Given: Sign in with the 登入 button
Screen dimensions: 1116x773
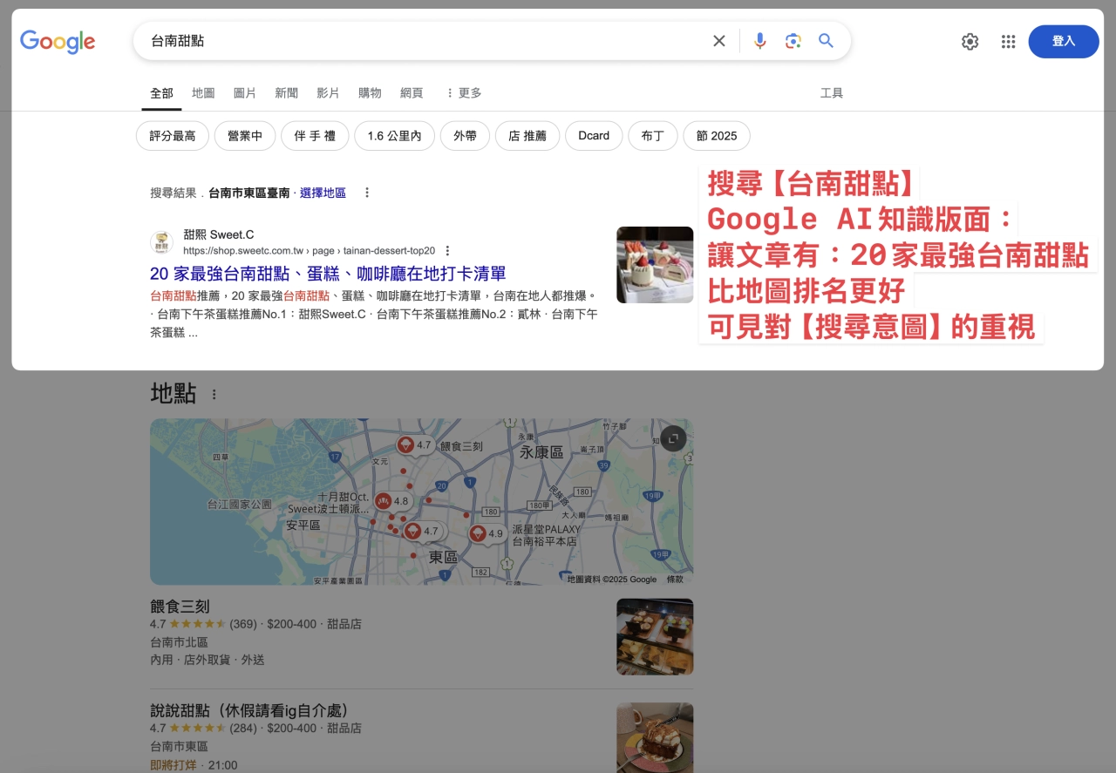Looking at the screenshot, I should click(x=1064, y=42).
